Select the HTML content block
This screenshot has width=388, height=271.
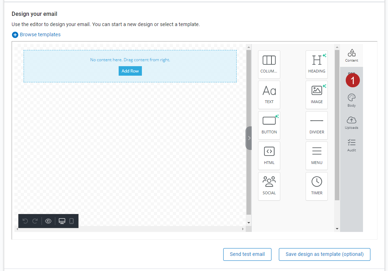click(x=269, y=156)
